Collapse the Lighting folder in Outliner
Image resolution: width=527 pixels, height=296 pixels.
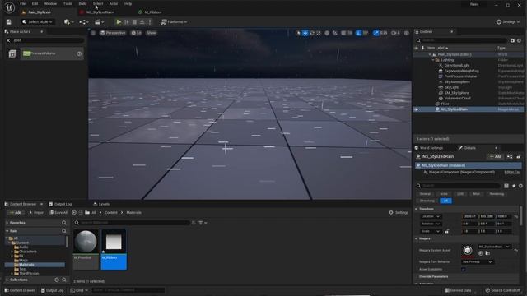[x=433, y=60]
